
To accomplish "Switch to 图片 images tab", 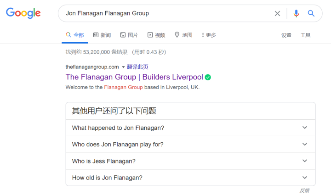I will 129,35.
